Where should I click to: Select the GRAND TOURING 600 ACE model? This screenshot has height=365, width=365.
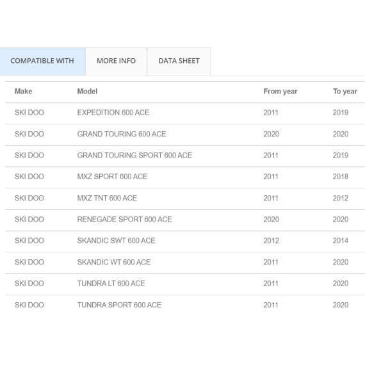122,134
